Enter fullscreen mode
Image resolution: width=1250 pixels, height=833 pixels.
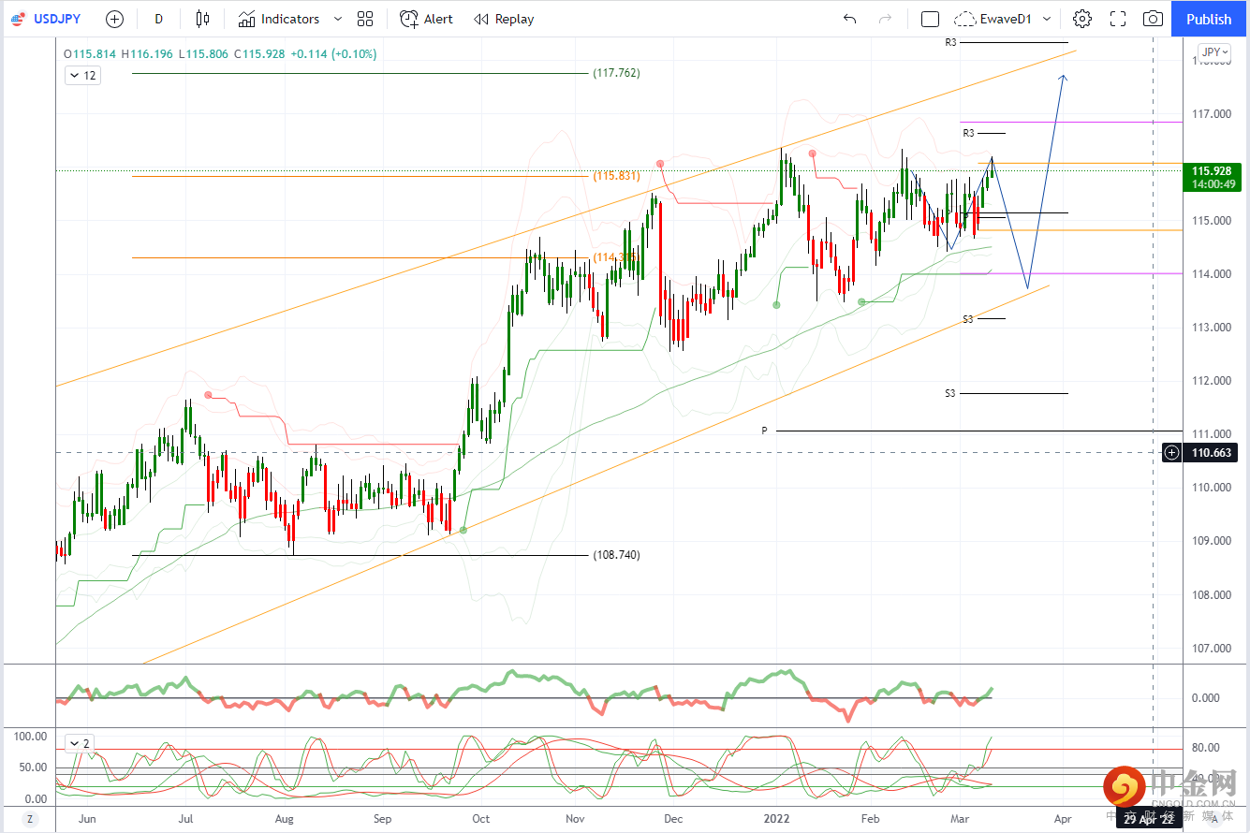(1118, 19)
